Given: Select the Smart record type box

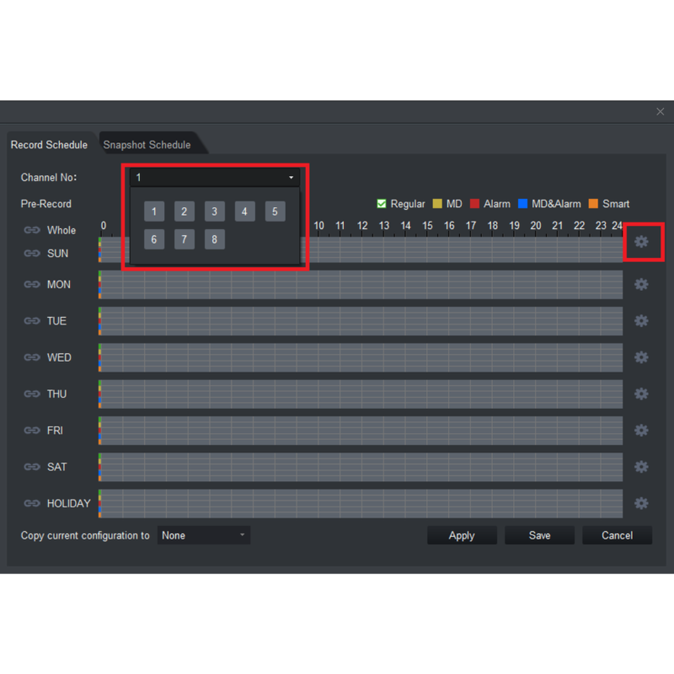Looking at the screenshot, I should (x=593, y=203).
